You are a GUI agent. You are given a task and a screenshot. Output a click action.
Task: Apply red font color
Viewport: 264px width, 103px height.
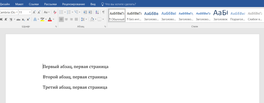pos(50,20)
